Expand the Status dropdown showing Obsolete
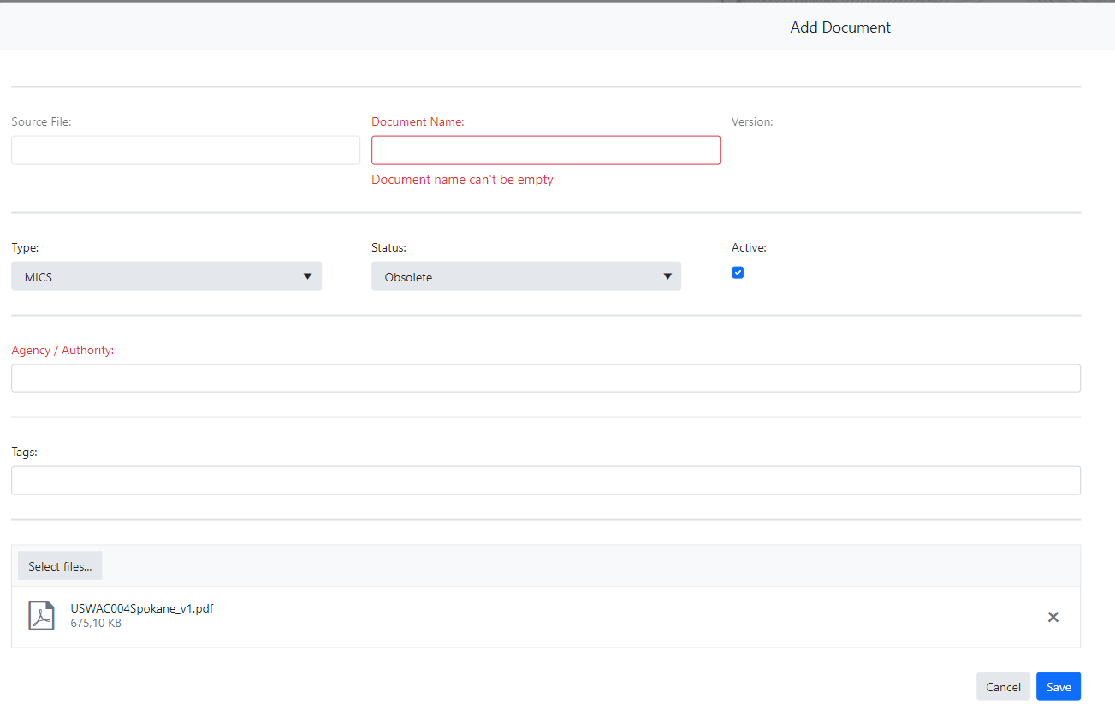1115x728 pixels. point(525,276)
